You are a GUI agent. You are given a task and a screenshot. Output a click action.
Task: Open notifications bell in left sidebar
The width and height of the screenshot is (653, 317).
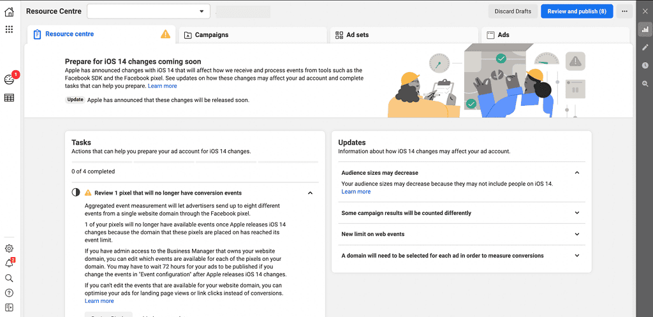tap(9, 263)
